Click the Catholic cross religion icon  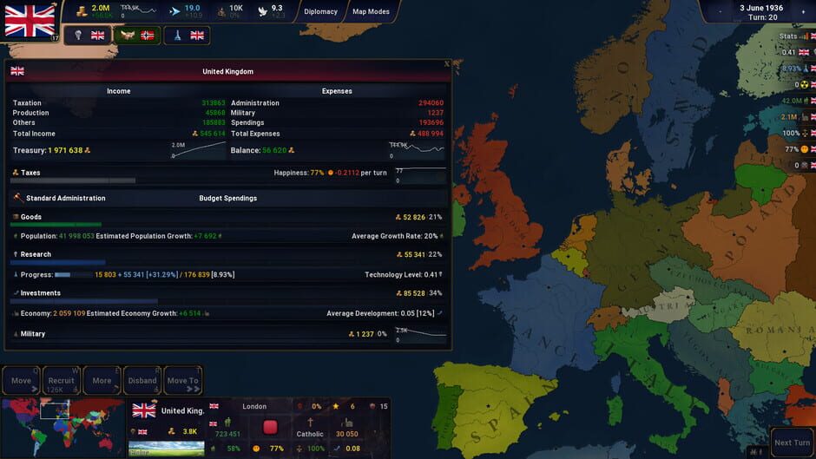310,422
